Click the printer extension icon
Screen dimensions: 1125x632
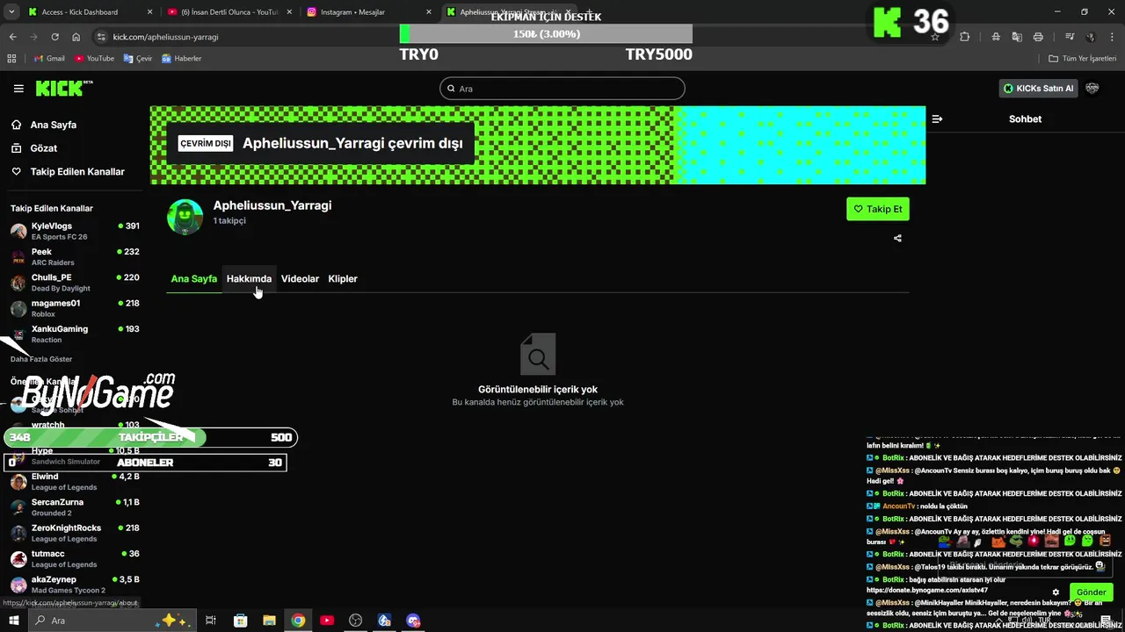point(1038,37)
